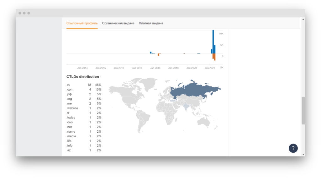The width and height of the screenshot is (321, 179).
Task: Open the Органическая выдача tab
Action: coord(118,23)
